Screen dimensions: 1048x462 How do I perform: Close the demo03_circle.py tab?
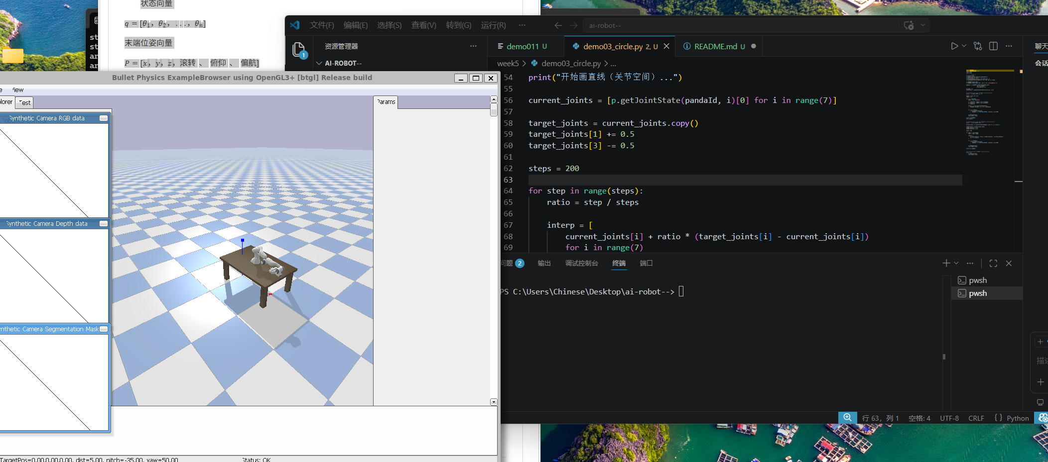click(666, 46)
